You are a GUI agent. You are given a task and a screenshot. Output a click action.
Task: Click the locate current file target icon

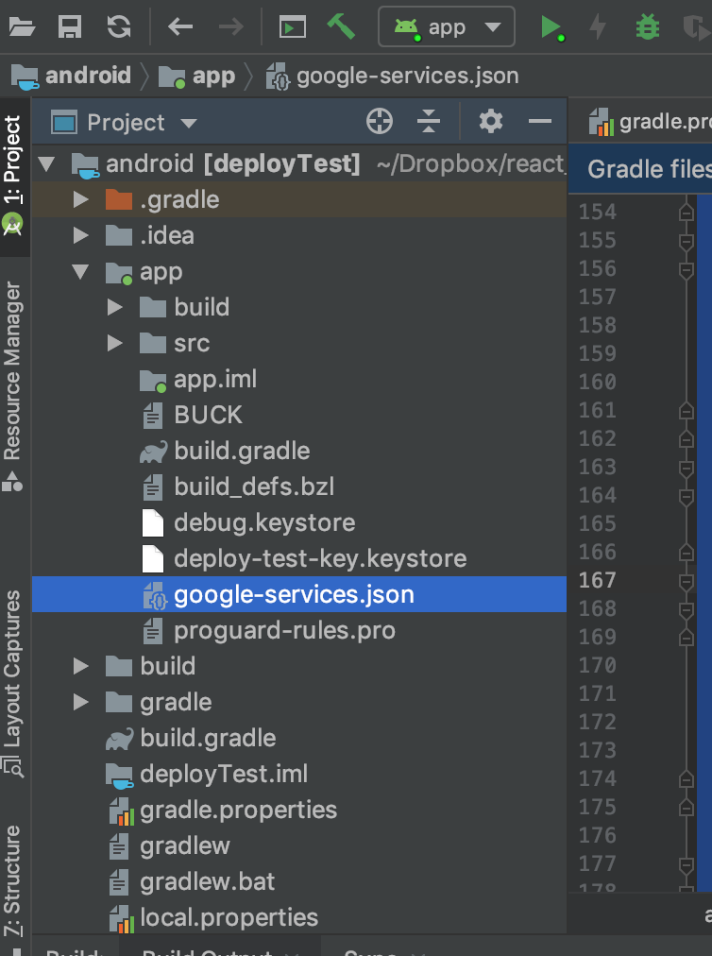click(380, 121)
